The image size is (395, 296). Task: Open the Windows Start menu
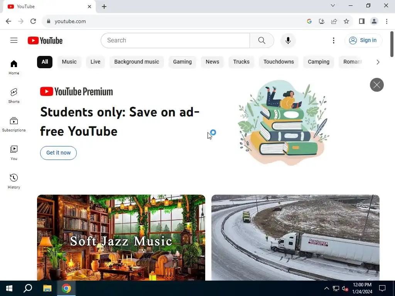9,288
